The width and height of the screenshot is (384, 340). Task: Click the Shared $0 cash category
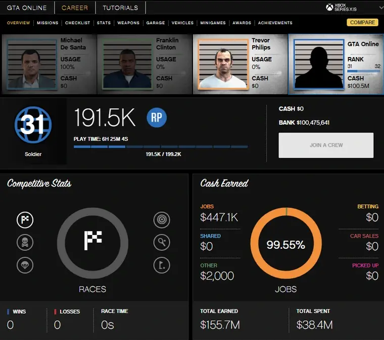210,243
